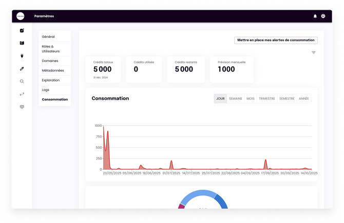Select the eyedropper icon in sidebar
The height and width of the screenshot is (223, 344).
[x=22, y=69]
